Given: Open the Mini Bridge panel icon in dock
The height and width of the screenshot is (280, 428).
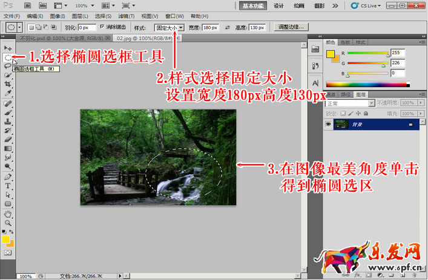Looking at the screenshot, I should (315, 49).
